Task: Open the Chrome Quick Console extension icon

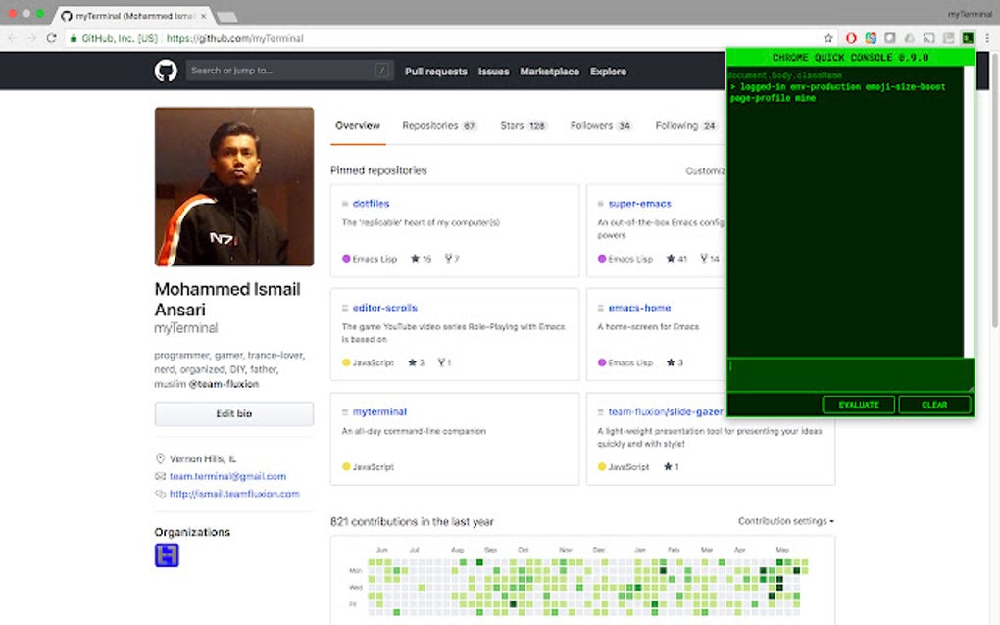Action: 968,38
